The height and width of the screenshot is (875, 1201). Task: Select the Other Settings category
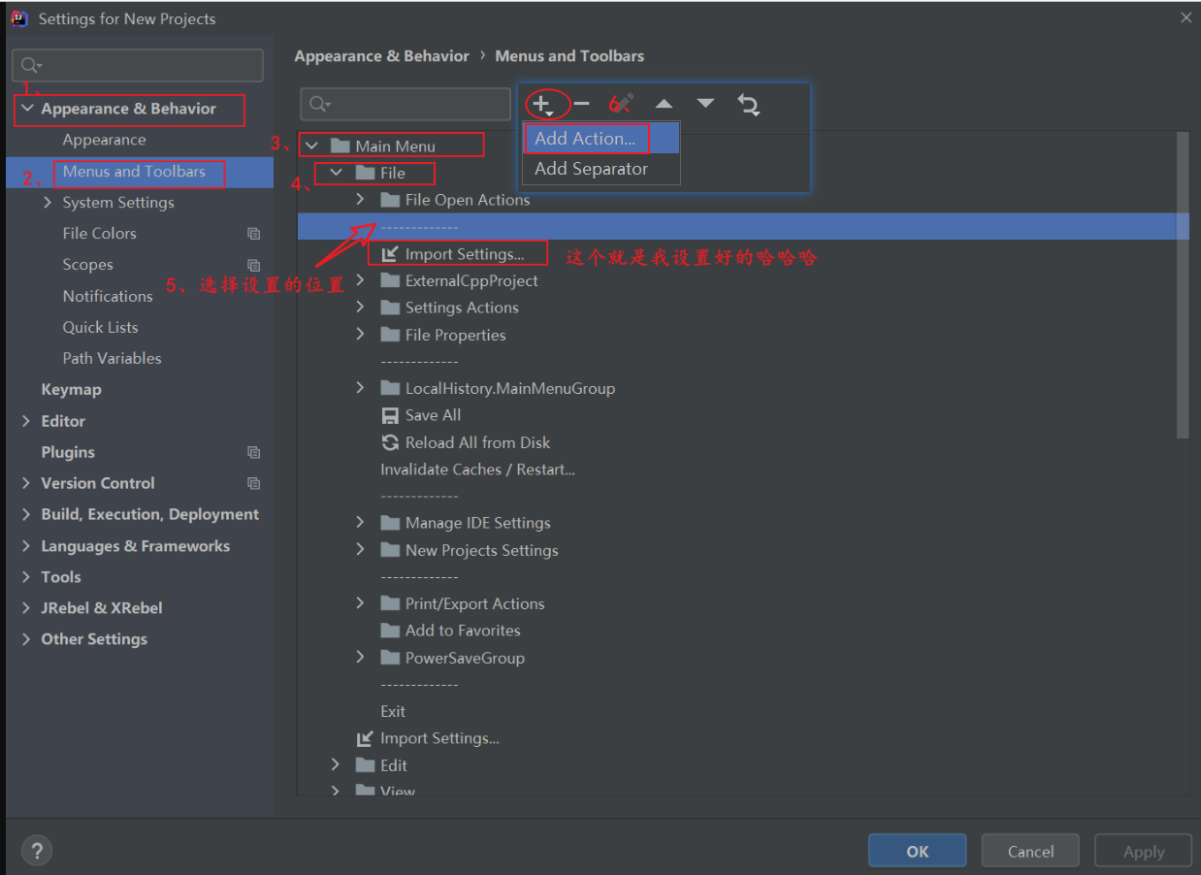pos(94,639)
